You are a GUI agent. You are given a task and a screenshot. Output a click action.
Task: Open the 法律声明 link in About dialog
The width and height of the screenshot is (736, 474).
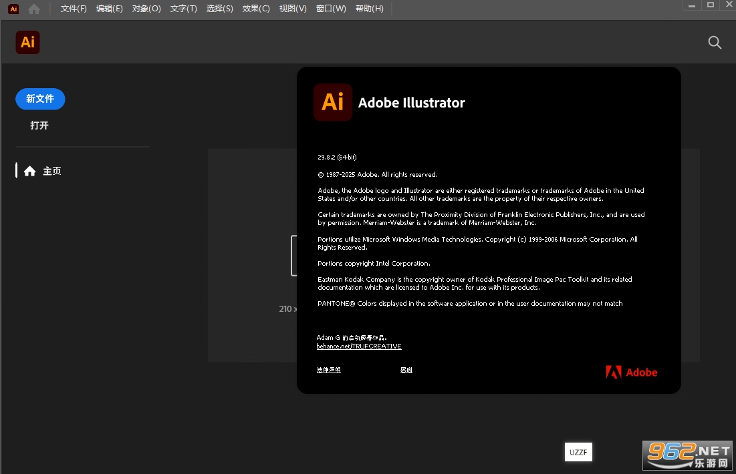point(329,370)
